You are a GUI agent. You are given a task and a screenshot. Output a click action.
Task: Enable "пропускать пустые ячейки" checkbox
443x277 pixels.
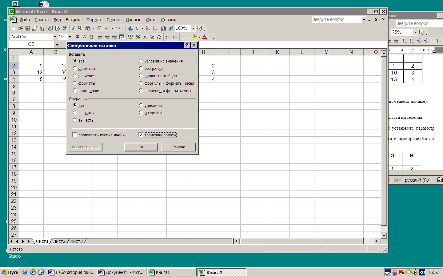pos(75,135)
